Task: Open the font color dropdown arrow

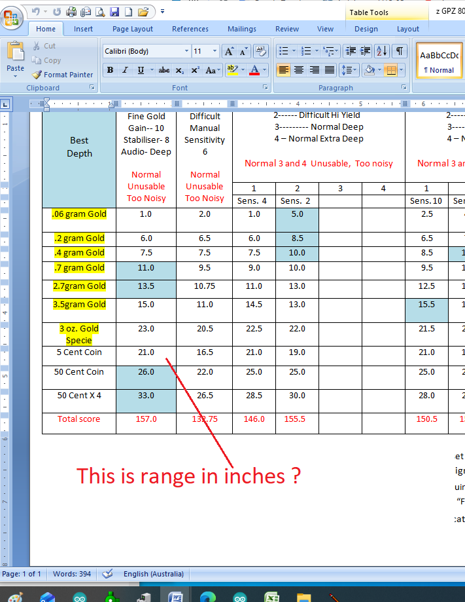Action: pos(264,70)
